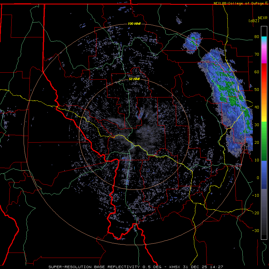Click the 80 value on the dBZ scale
269x269 pixels.
257,36
